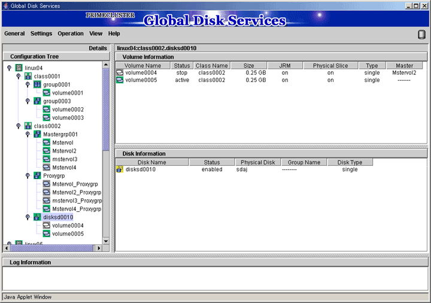This screenshot has height=303, width=431.
Task: Click the linux04 node icon
Action: pos(19,68)
